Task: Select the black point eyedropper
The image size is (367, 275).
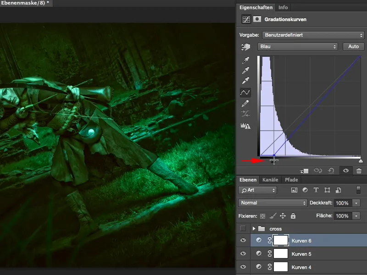Action: 245,60
